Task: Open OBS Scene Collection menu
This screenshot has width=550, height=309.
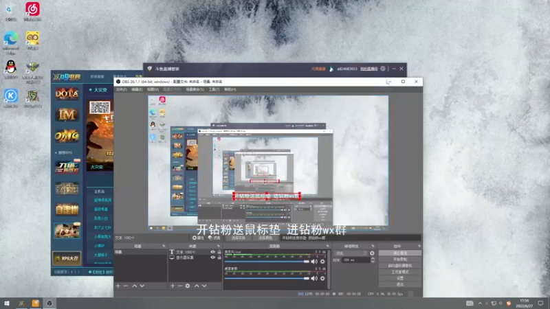Action: point(195,90)
